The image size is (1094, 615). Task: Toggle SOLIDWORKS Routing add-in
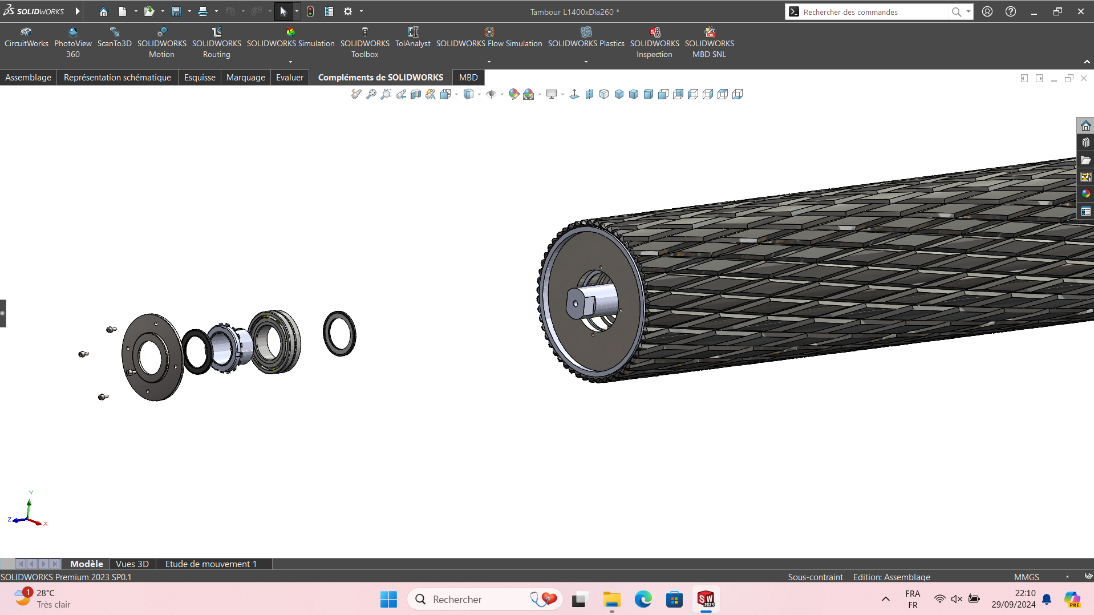coord(217,43)
